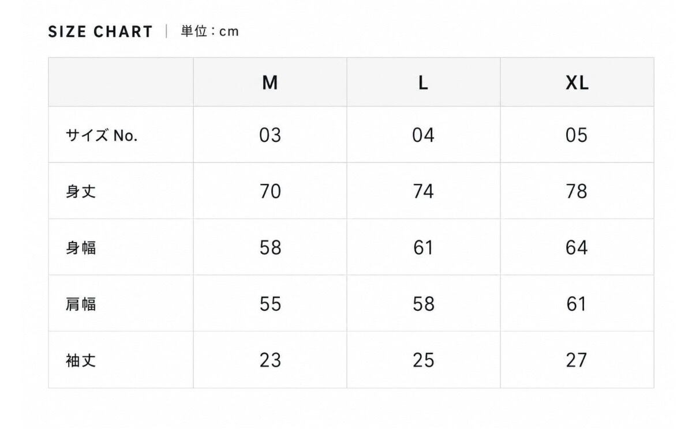Image resolution: width=696 pixels, height=437 pixels.
Task: Click size number 03 cell
Action: tap(270, 135)
